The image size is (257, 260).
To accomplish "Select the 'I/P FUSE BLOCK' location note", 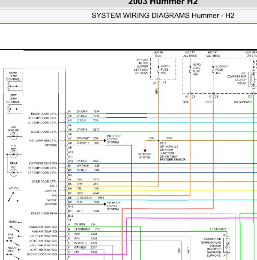I will 141,66.
